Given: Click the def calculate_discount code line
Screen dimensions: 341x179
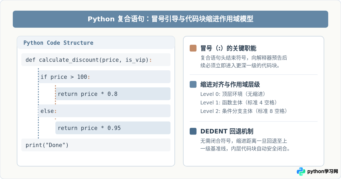Looking at the screenshot, I should pyautogui.click(x=96, y=60).
